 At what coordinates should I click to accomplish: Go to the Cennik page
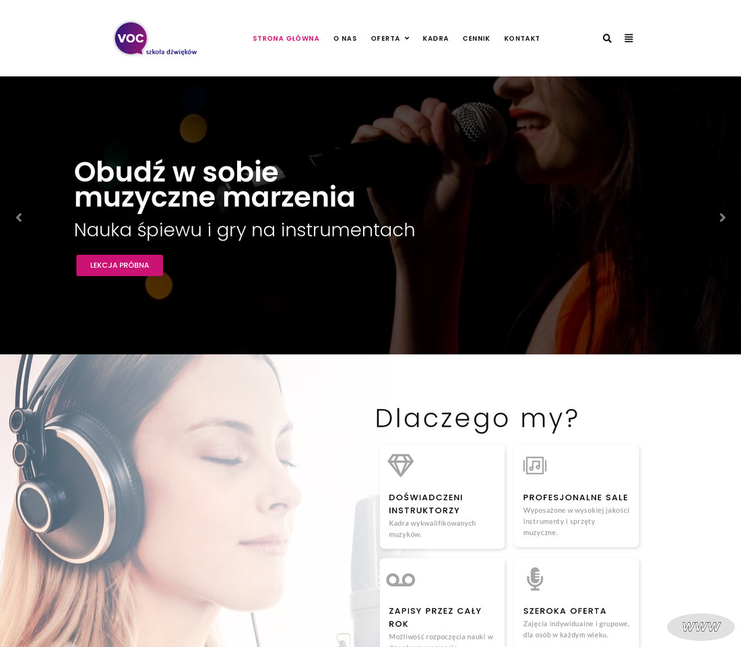[476, 38]
